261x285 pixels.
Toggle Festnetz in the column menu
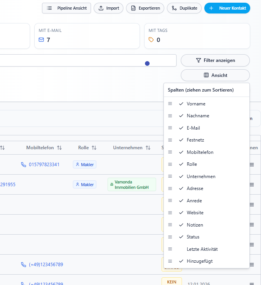pyautogui.click(x=181, y=140)
